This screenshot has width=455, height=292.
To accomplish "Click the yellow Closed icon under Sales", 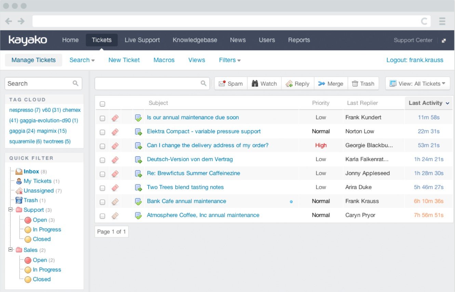I will point(28,279).
